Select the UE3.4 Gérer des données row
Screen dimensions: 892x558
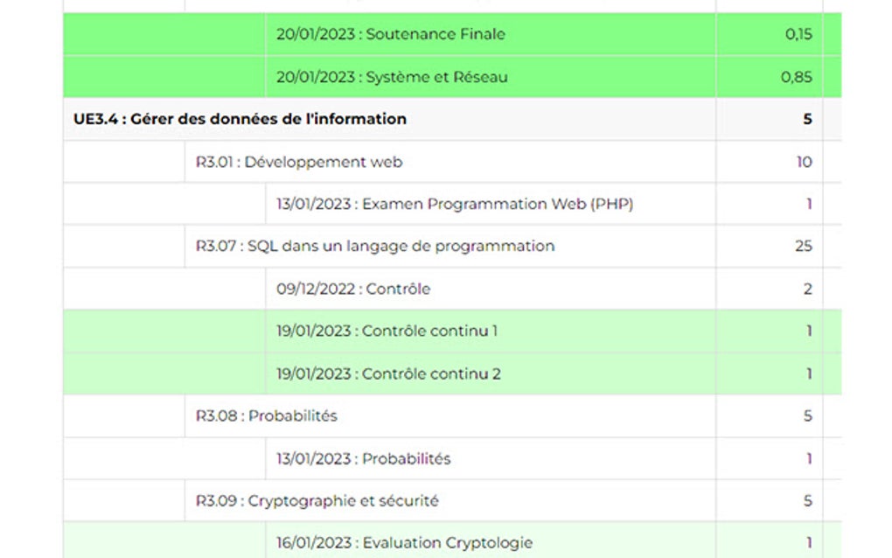(240, 119)
